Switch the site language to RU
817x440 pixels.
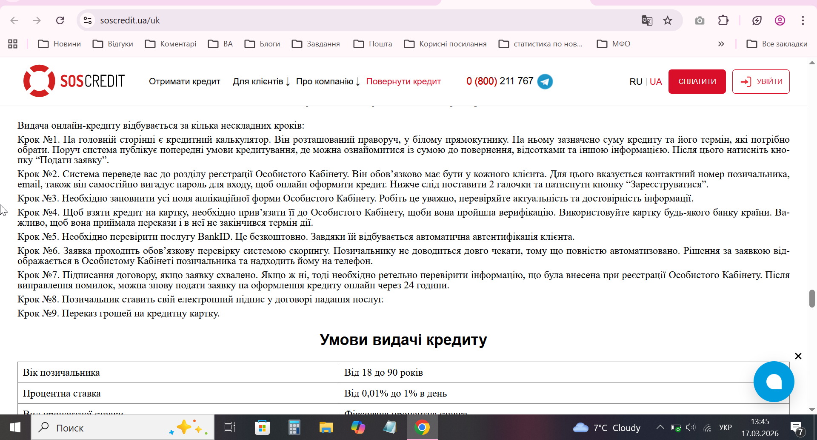click(636, 82)
